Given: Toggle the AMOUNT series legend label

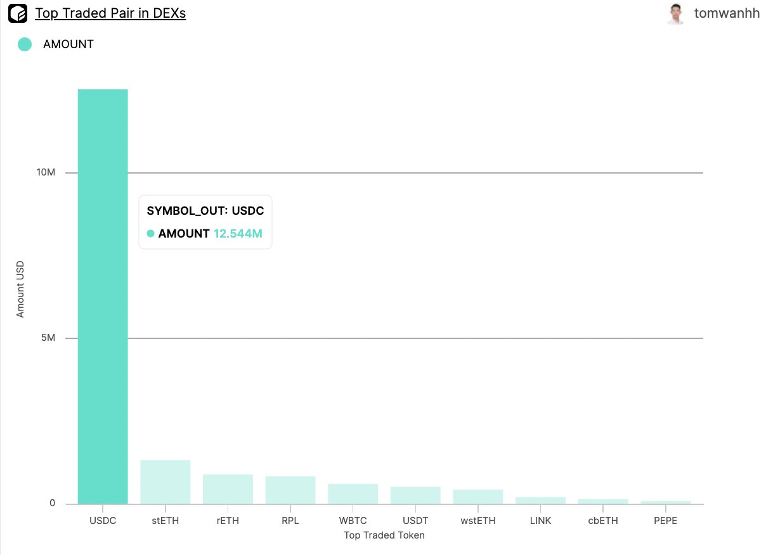Looking at the screenshot, I should 68,44.
